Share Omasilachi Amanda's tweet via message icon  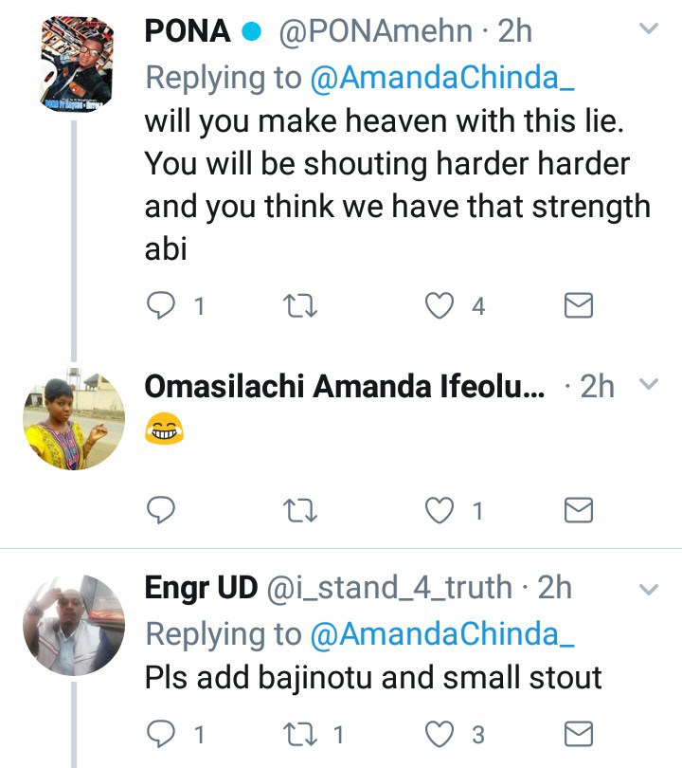(x=578, y=511)
